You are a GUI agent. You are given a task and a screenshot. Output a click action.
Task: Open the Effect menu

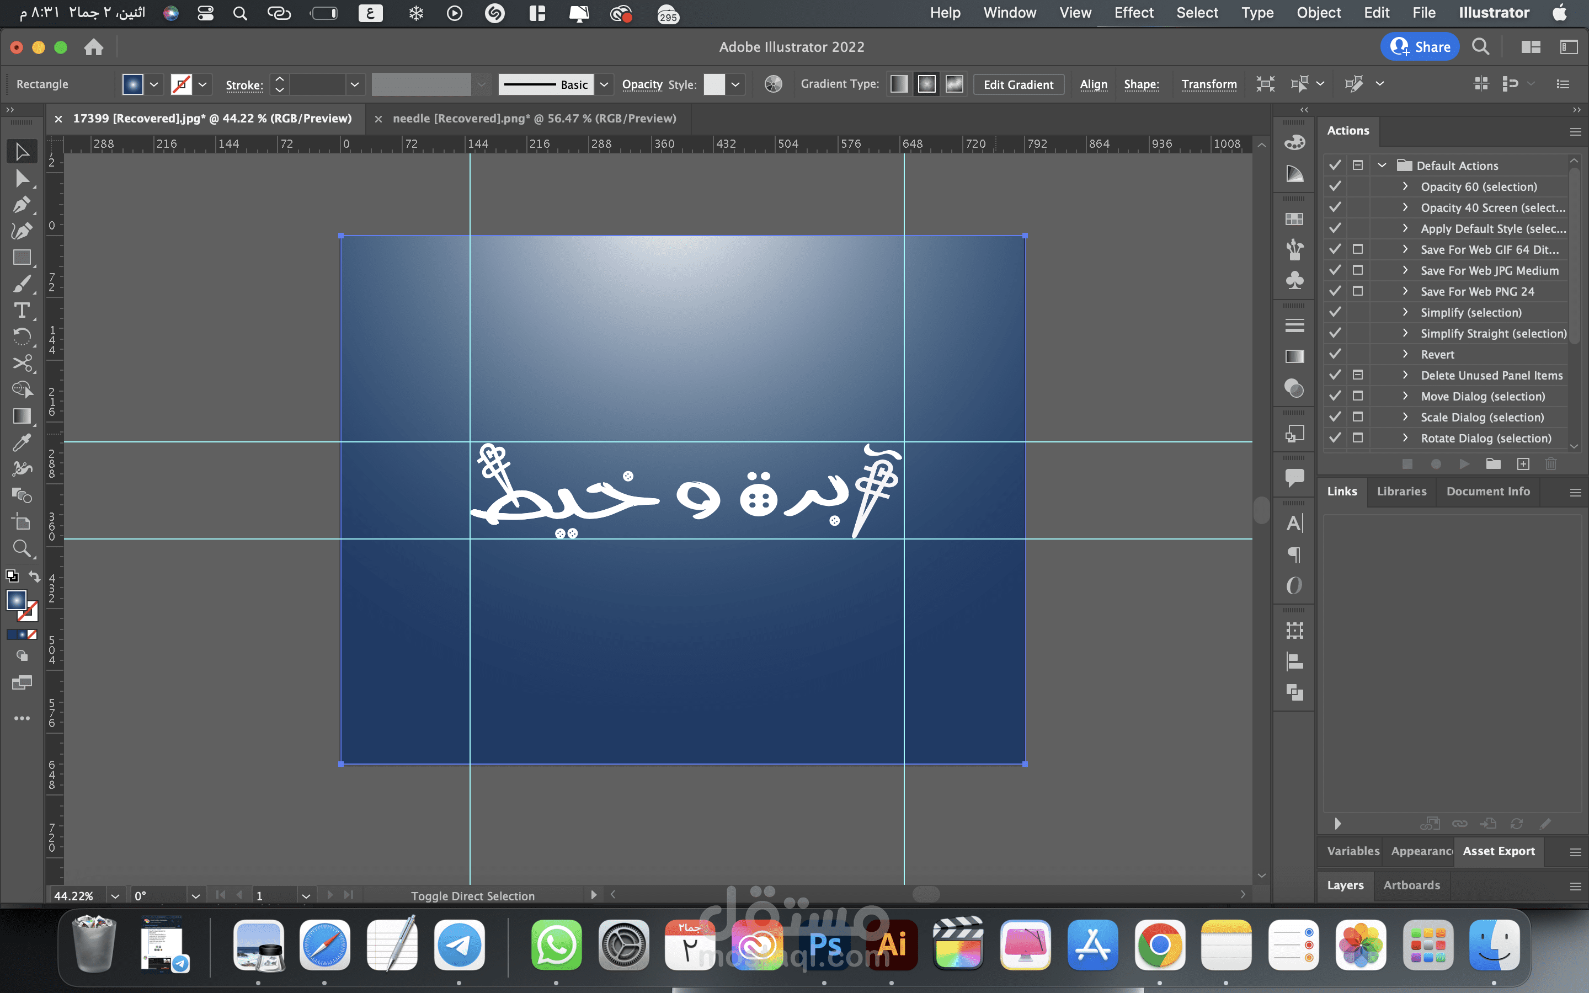pos(1133,13)
